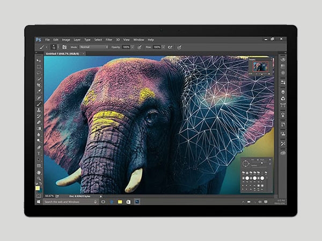
Task: Toggle pressure control for opacity
Action: coord(140,47)
